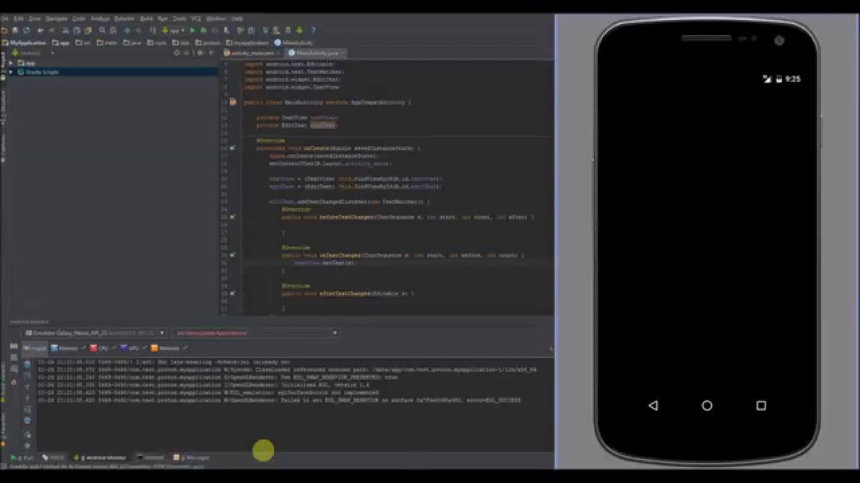Open the Help menu
860x483 pixels.
coord(236,19)
